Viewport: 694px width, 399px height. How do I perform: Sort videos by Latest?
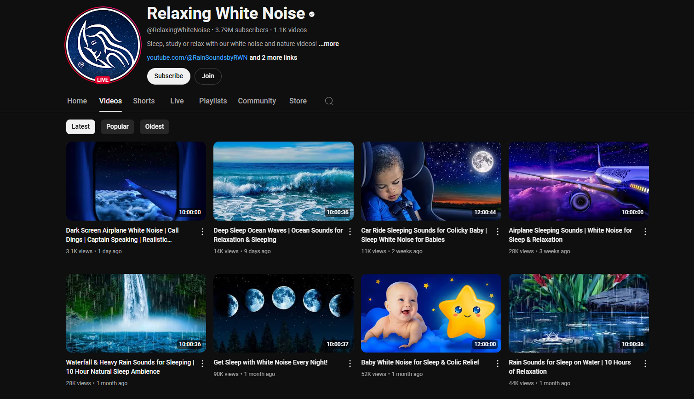80,127
